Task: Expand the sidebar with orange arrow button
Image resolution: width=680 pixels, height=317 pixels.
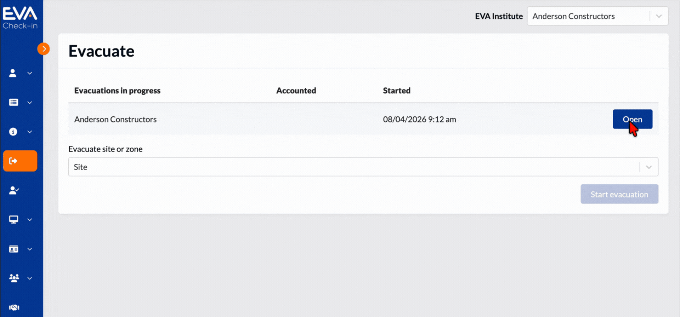Action: pos(44,49)
